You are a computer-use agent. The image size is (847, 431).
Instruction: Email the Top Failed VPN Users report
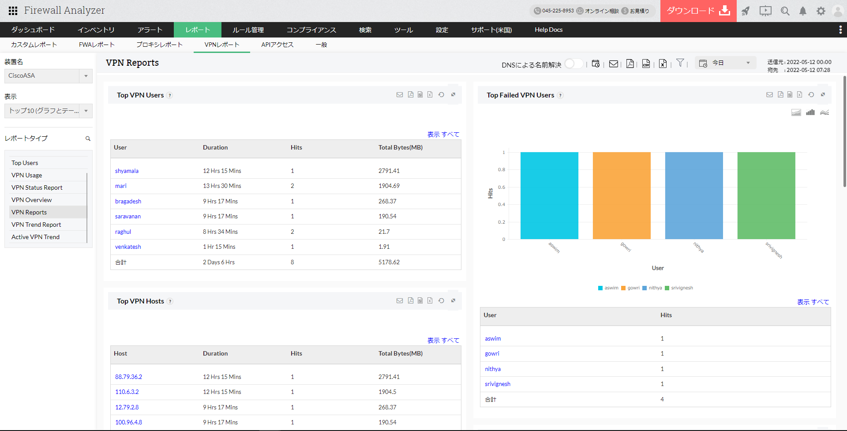coord(769,95)
